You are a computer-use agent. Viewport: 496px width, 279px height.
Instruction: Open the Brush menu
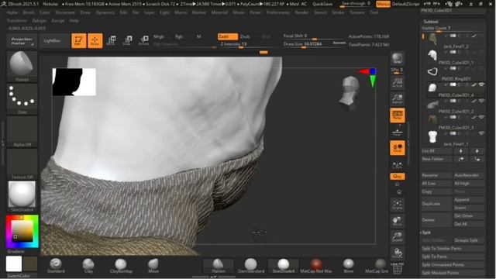point(29,12)
